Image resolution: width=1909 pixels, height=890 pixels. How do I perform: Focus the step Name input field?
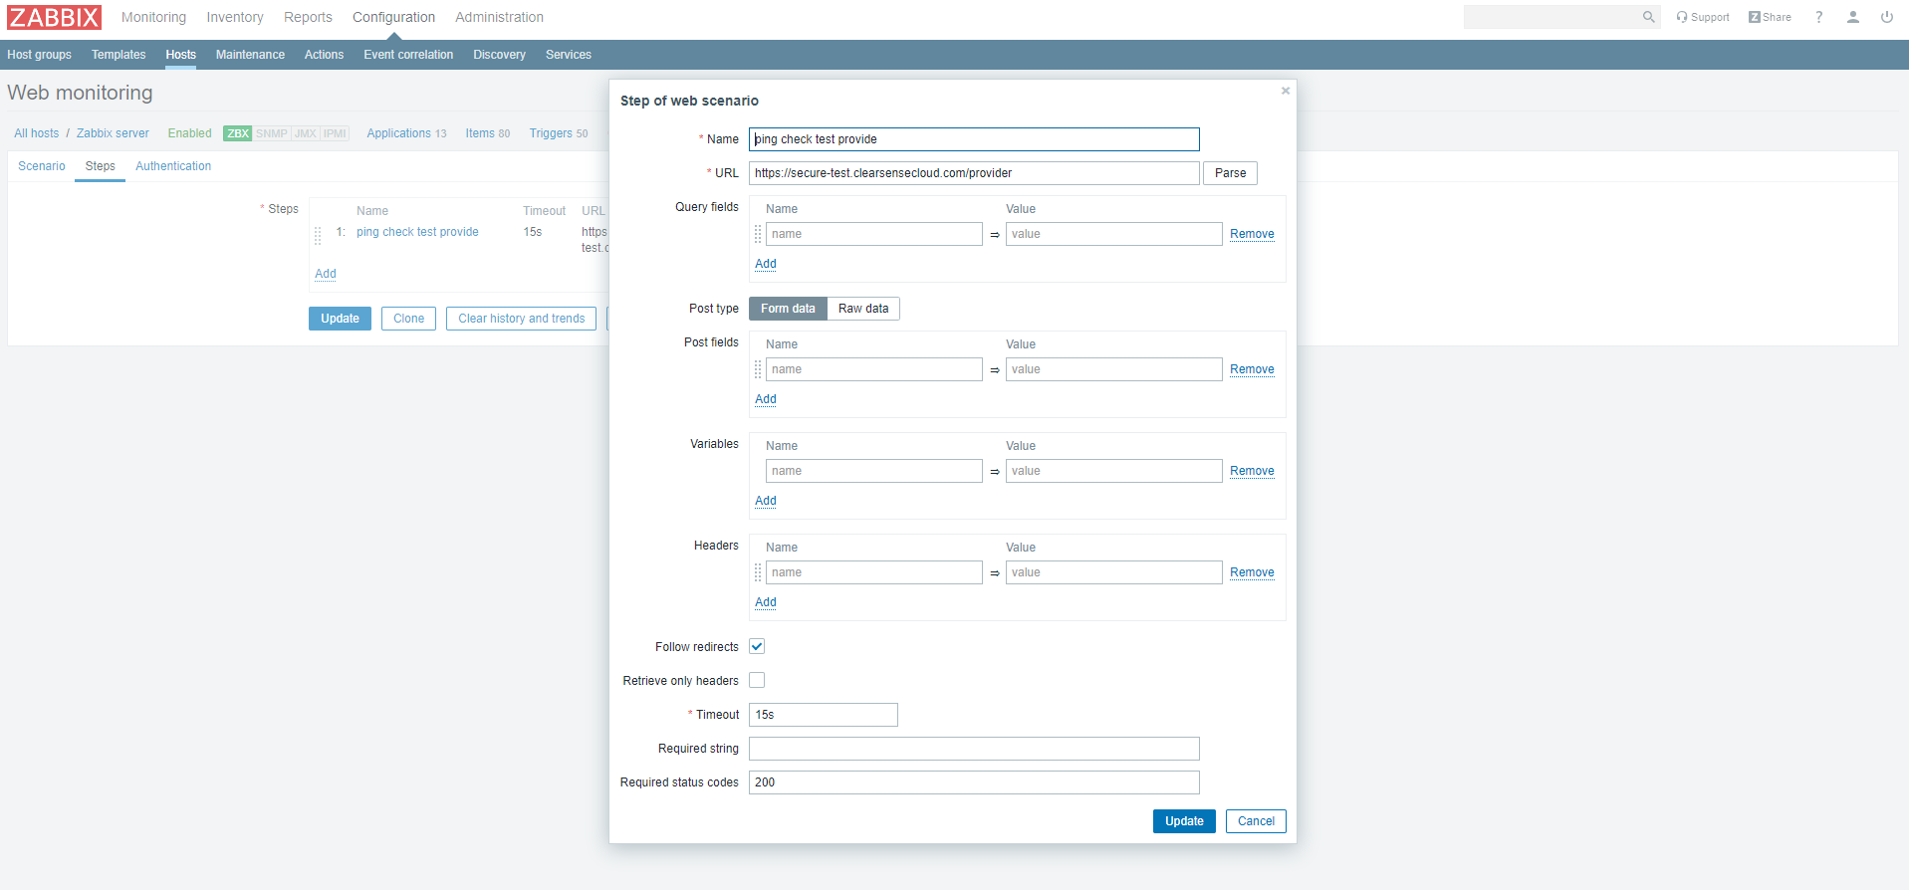click(974, 139)
